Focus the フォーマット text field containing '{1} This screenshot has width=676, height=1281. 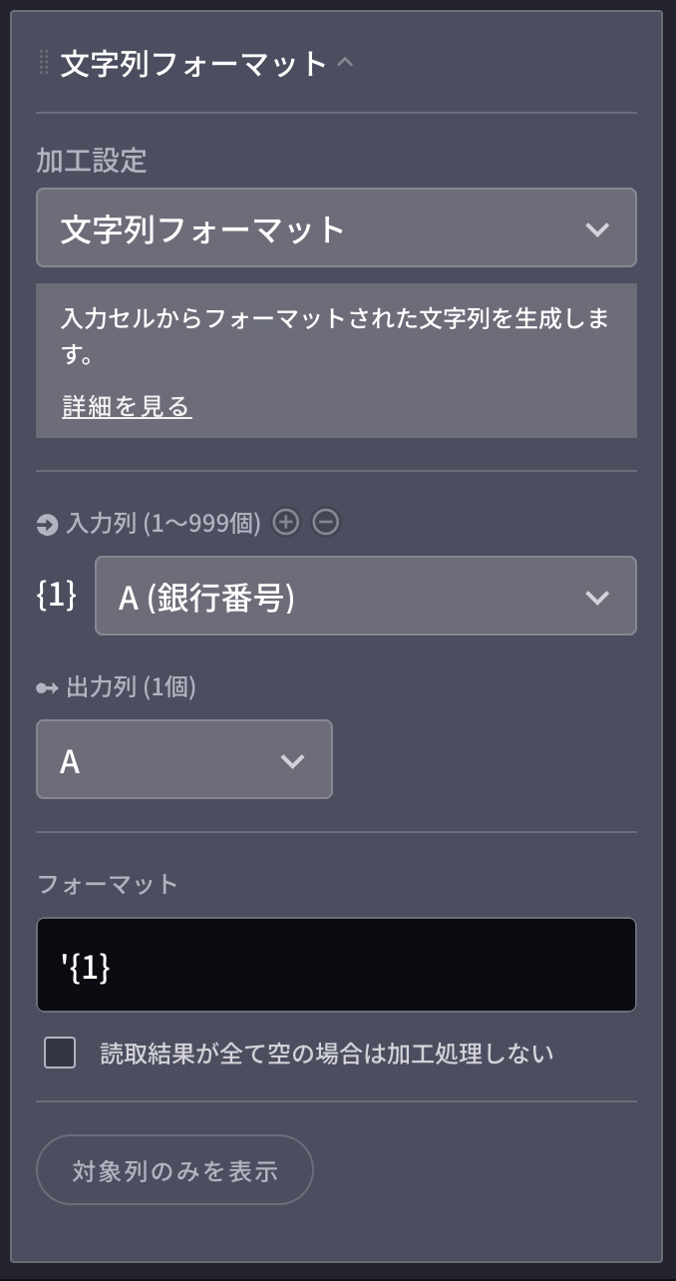click(x=336, y=965)
